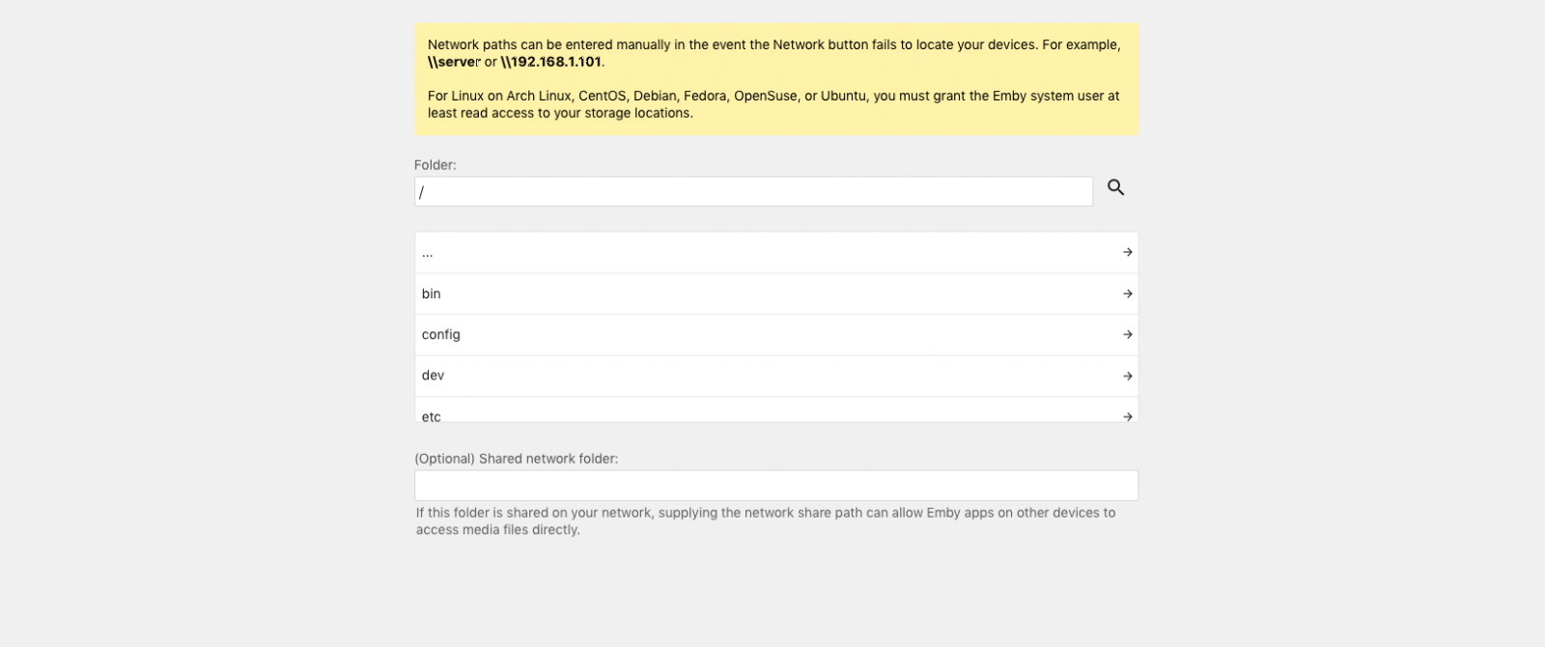1545x647 pixels.
Task: Focus the Folder path input field
Action: coord(753,191)
